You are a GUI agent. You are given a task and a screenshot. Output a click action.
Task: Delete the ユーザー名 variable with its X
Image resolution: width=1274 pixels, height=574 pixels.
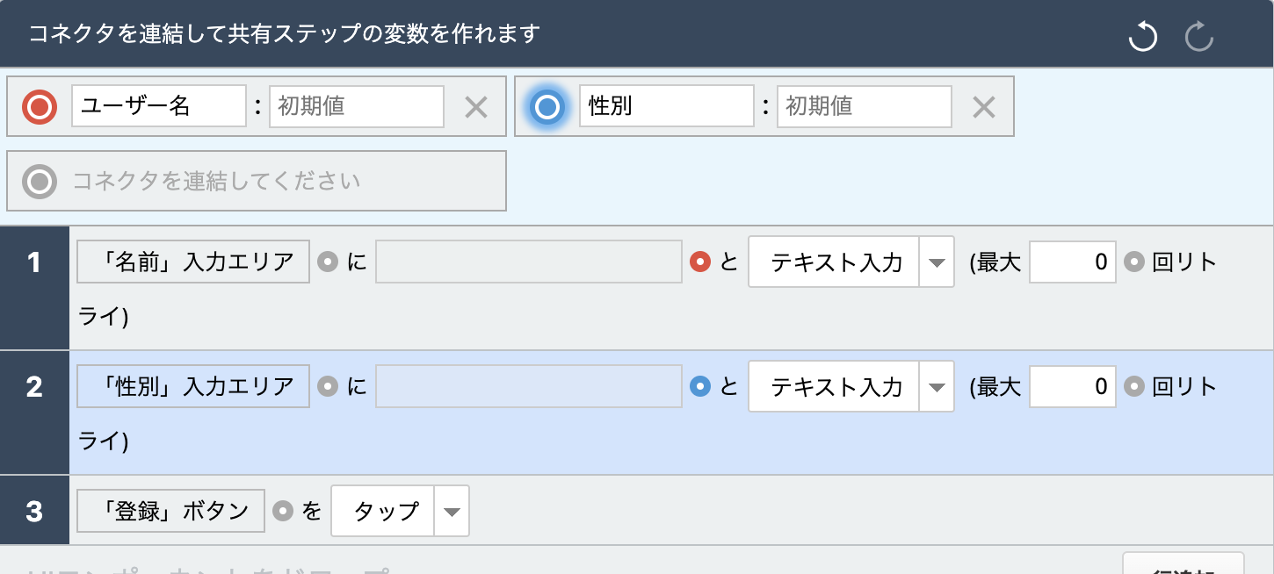point(475,107)
